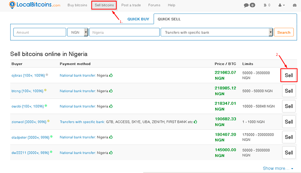Open dw22211 buyer profile
Screen dimensions: 301x173
[30, 153]
